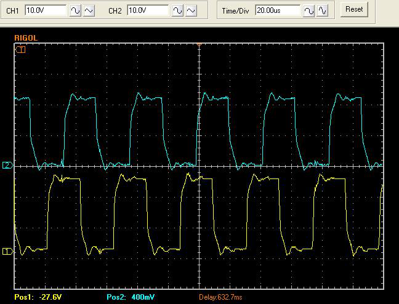The height and width of the screenshot is (304, 399).
Task: Click the CH1 label in toolbar
Action: click(12, 11)
